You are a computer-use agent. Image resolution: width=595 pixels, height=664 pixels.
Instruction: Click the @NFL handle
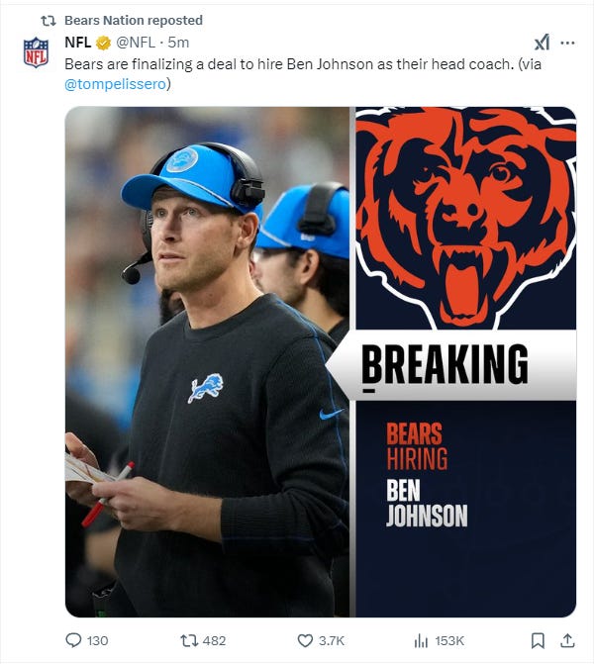click(x=136, y=43)
